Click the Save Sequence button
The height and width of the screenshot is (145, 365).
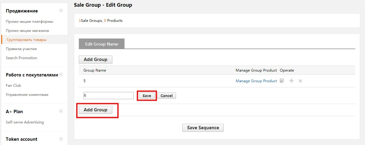tap(203, 128)
